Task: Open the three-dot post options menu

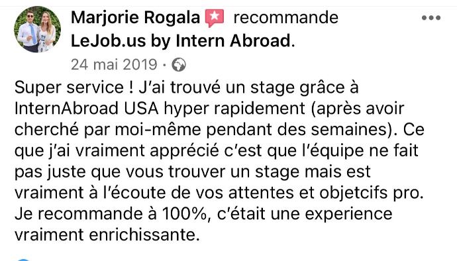Action: [431, 18]
